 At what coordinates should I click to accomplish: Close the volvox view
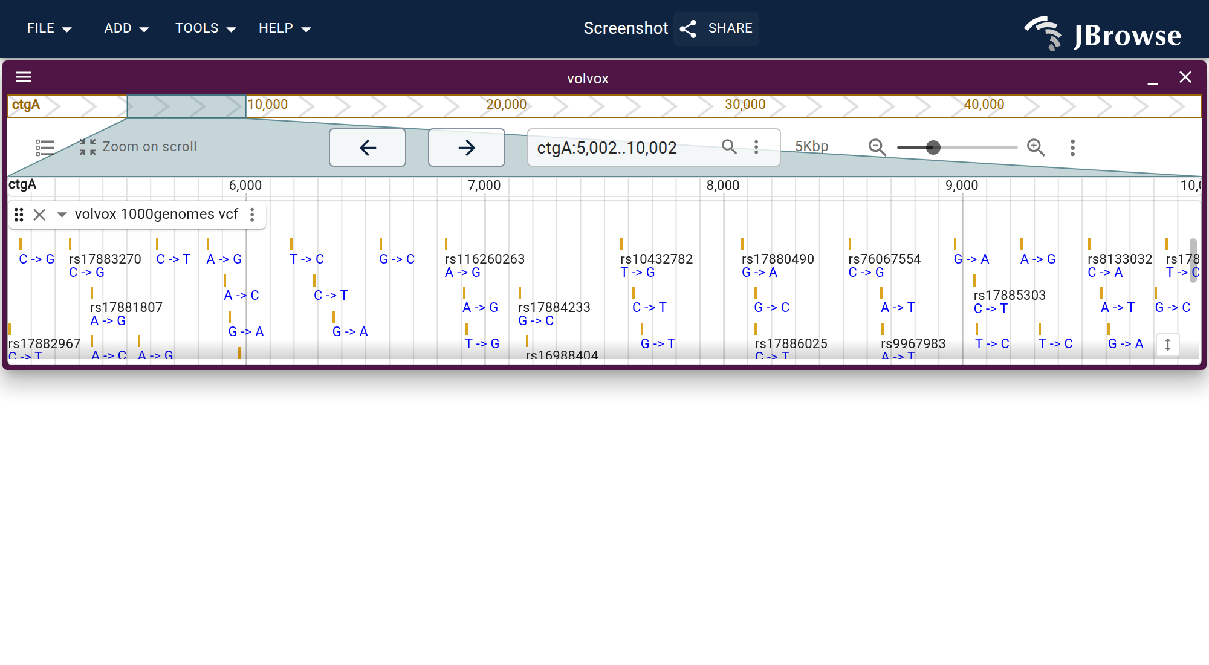coord(1185,77)
